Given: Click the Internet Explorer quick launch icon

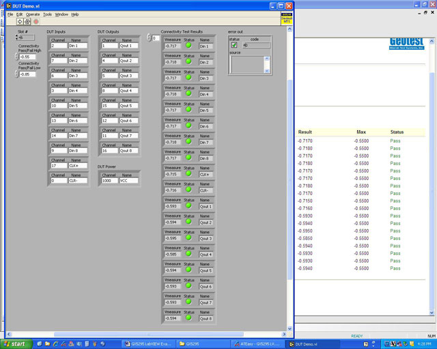Looking at the screenshot, I should (56, 344).
